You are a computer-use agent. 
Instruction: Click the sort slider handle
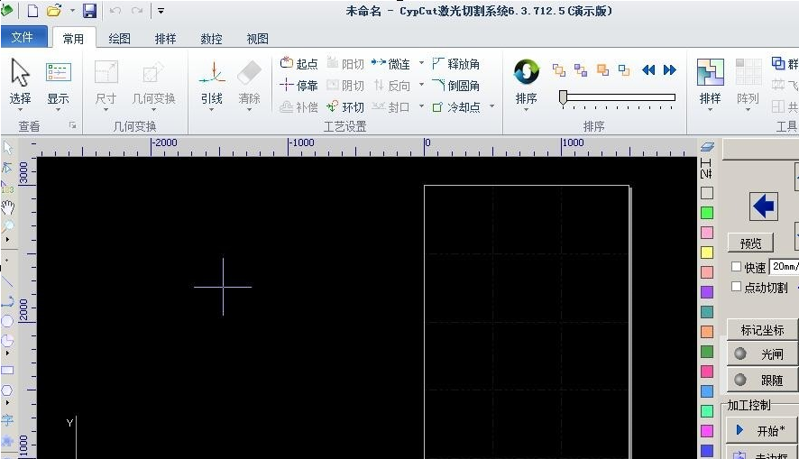(563, 96)
